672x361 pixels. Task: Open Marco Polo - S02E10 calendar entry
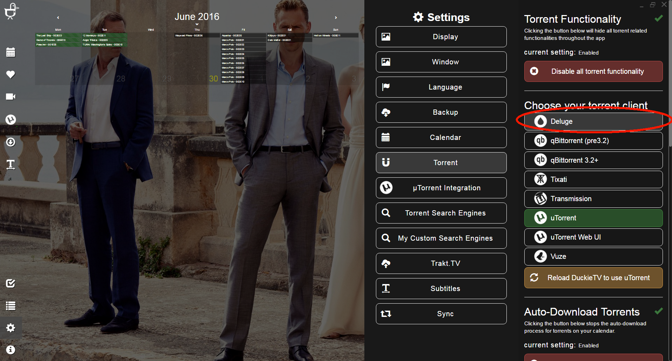coord(243,82)
